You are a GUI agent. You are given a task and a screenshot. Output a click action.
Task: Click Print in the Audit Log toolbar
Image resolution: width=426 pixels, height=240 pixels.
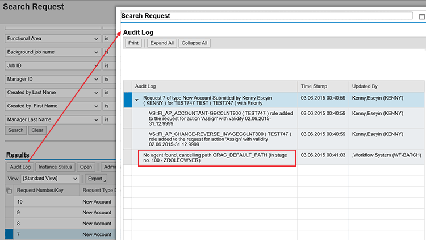[133, 43]
